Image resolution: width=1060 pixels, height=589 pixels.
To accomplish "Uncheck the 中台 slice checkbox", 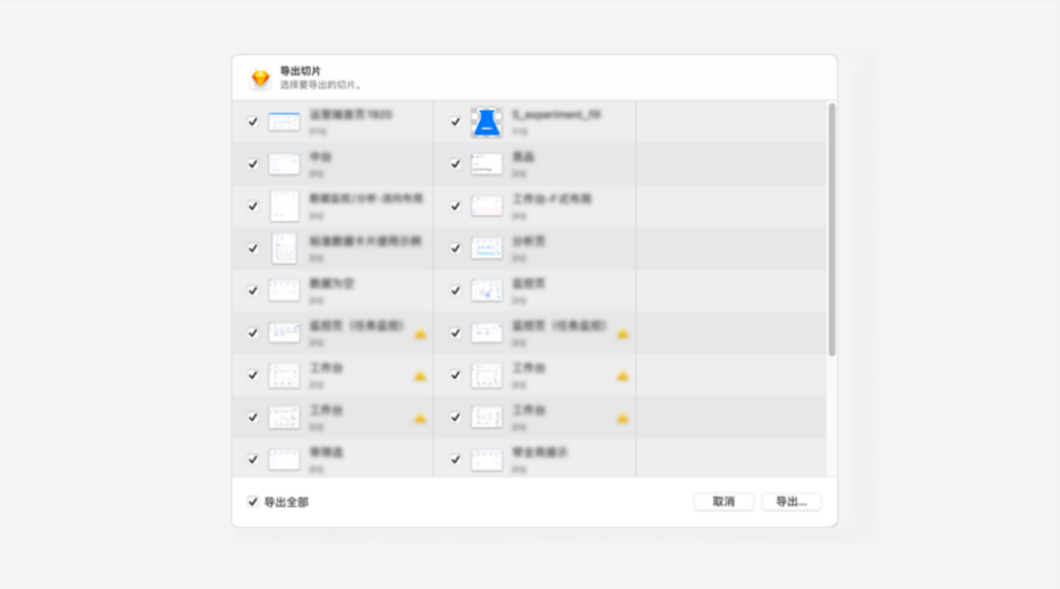I will [x=253, y=164].
